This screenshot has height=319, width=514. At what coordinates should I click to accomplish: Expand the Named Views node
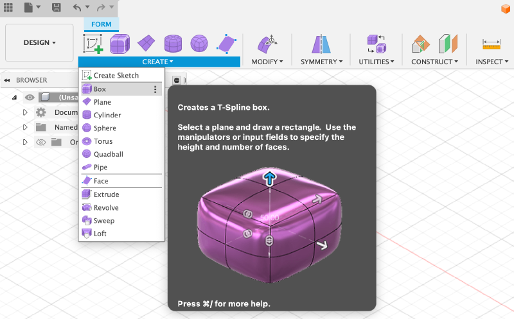click(x=25, y=127)
